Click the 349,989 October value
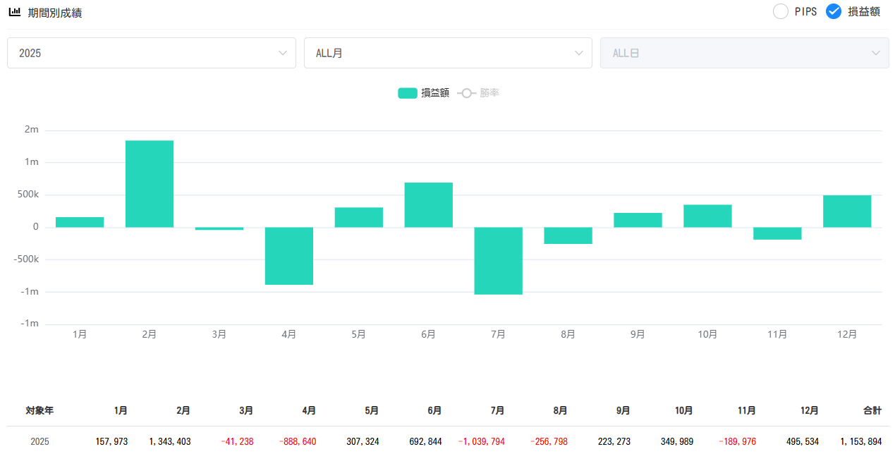Viewport: 895px width, 454px height. tap(676, 442)
